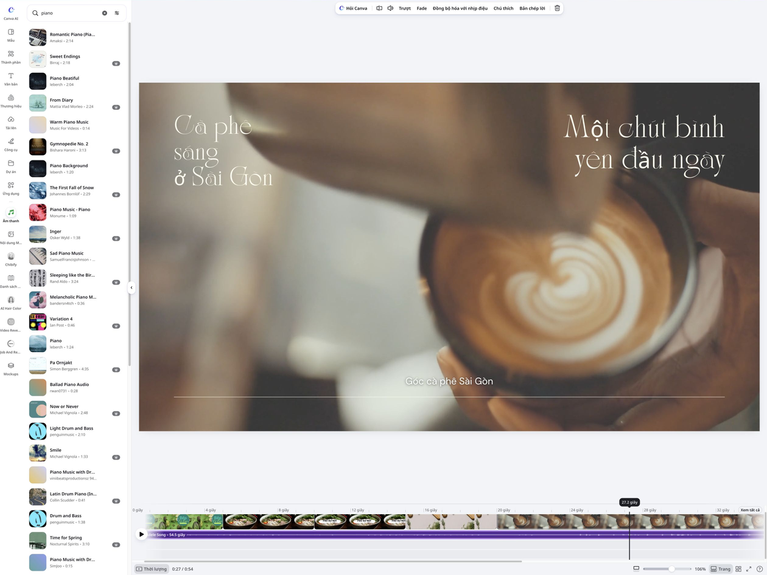Screen dimensions: 767x575
Task: Collapse the side panel with arrow handle
Action: click(x=131, y=287)
